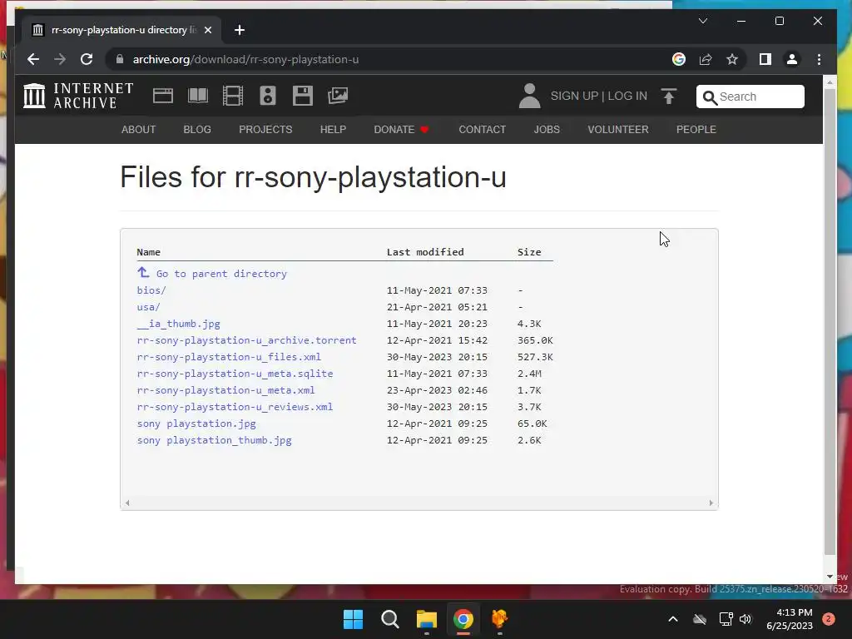The height and width of the screenshot is (639, 852).
Task: Open the HELP menu item
Action: click(x=333, y=129)
